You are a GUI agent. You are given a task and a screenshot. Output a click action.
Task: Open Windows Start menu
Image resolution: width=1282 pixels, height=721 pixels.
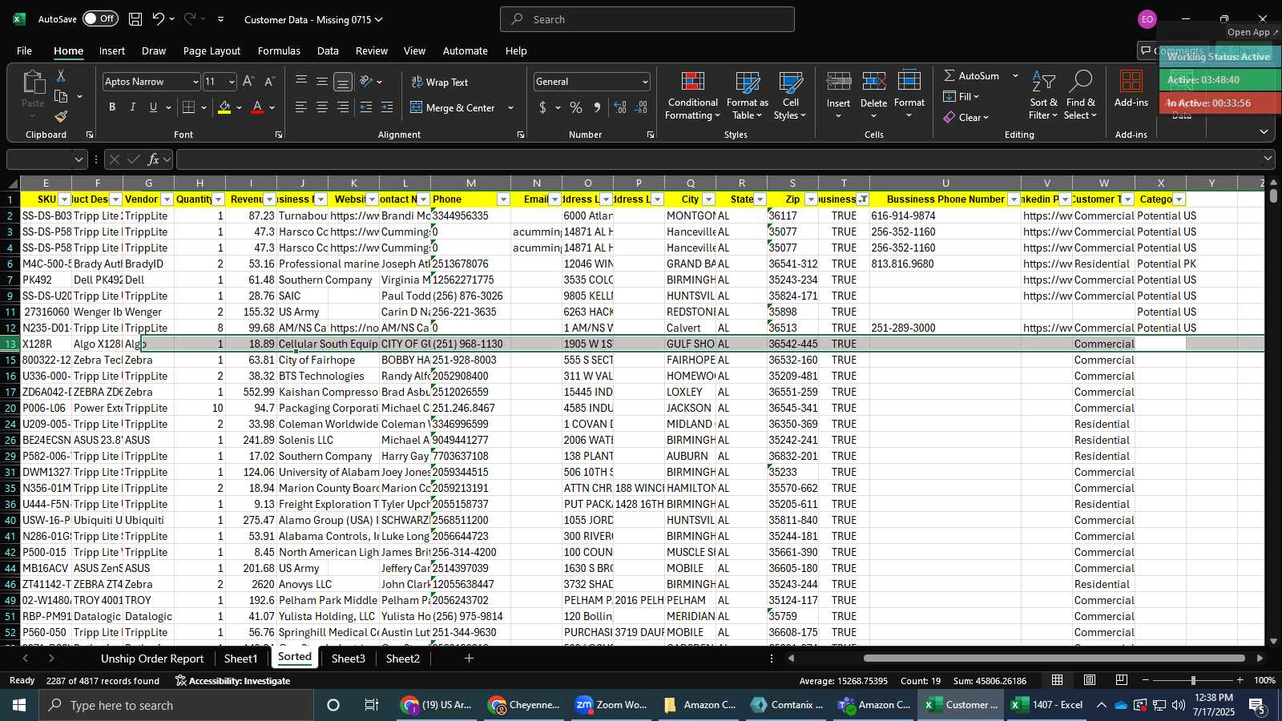(19, 705)
